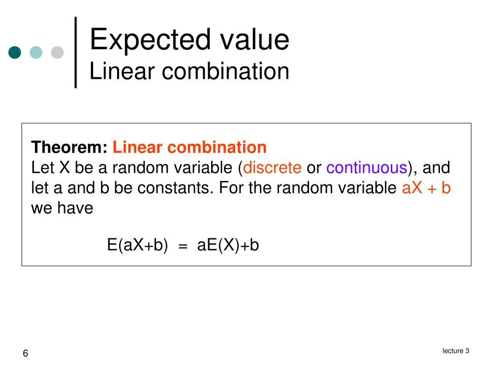Click the "Linear combination" subtitle under the title

coord(189,71)
